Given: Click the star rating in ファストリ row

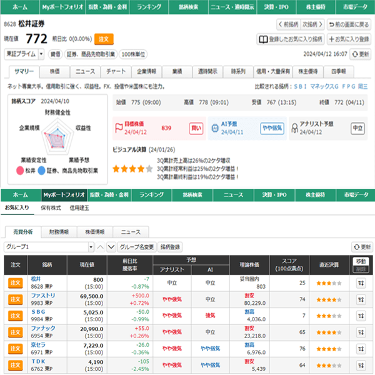Looking at the screenshot, I should (x=329, y=300).
